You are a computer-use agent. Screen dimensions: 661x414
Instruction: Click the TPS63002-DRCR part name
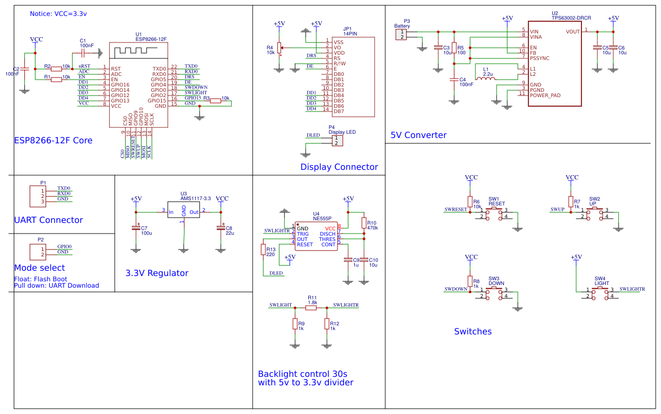[571, 18]
